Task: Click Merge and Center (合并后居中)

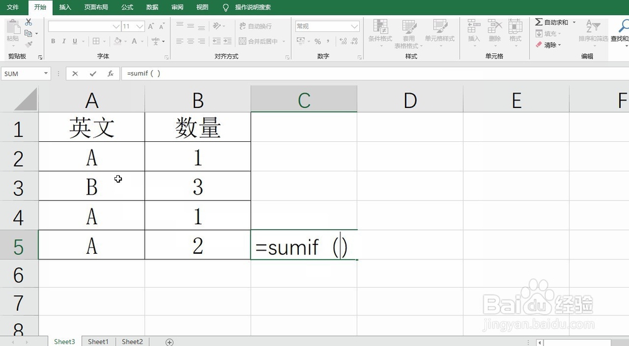Action: [259, 41]
